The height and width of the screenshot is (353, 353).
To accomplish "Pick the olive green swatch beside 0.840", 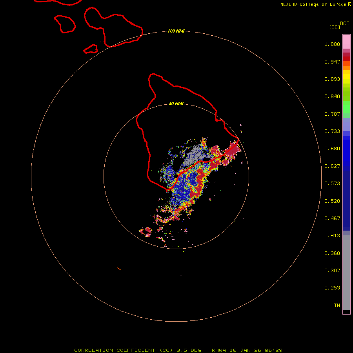I will 346,94.
